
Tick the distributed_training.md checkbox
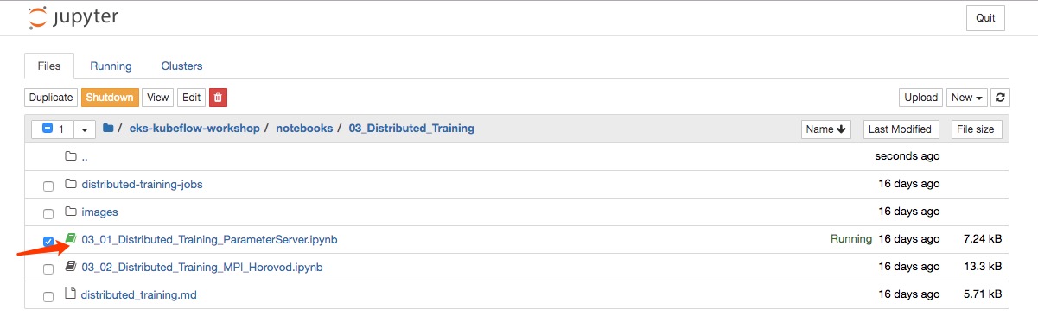coord(48,295)
